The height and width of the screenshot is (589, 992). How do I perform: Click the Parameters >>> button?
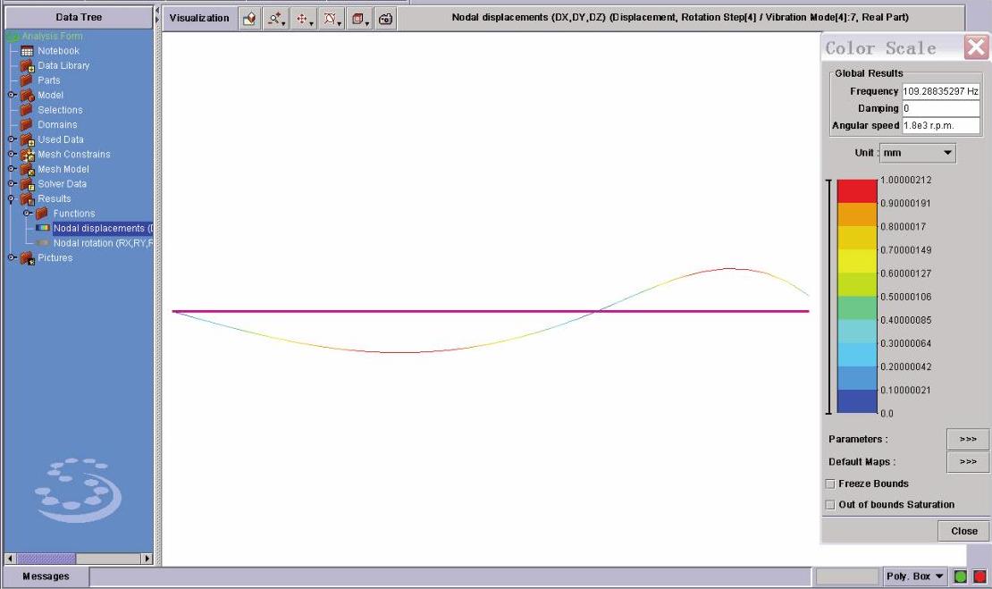[x=967, y=439]
